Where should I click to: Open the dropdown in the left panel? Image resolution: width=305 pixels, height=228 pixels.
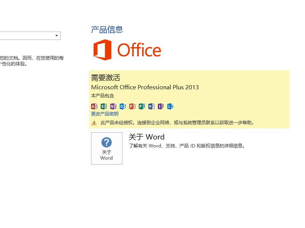click(x=57, y=35)
